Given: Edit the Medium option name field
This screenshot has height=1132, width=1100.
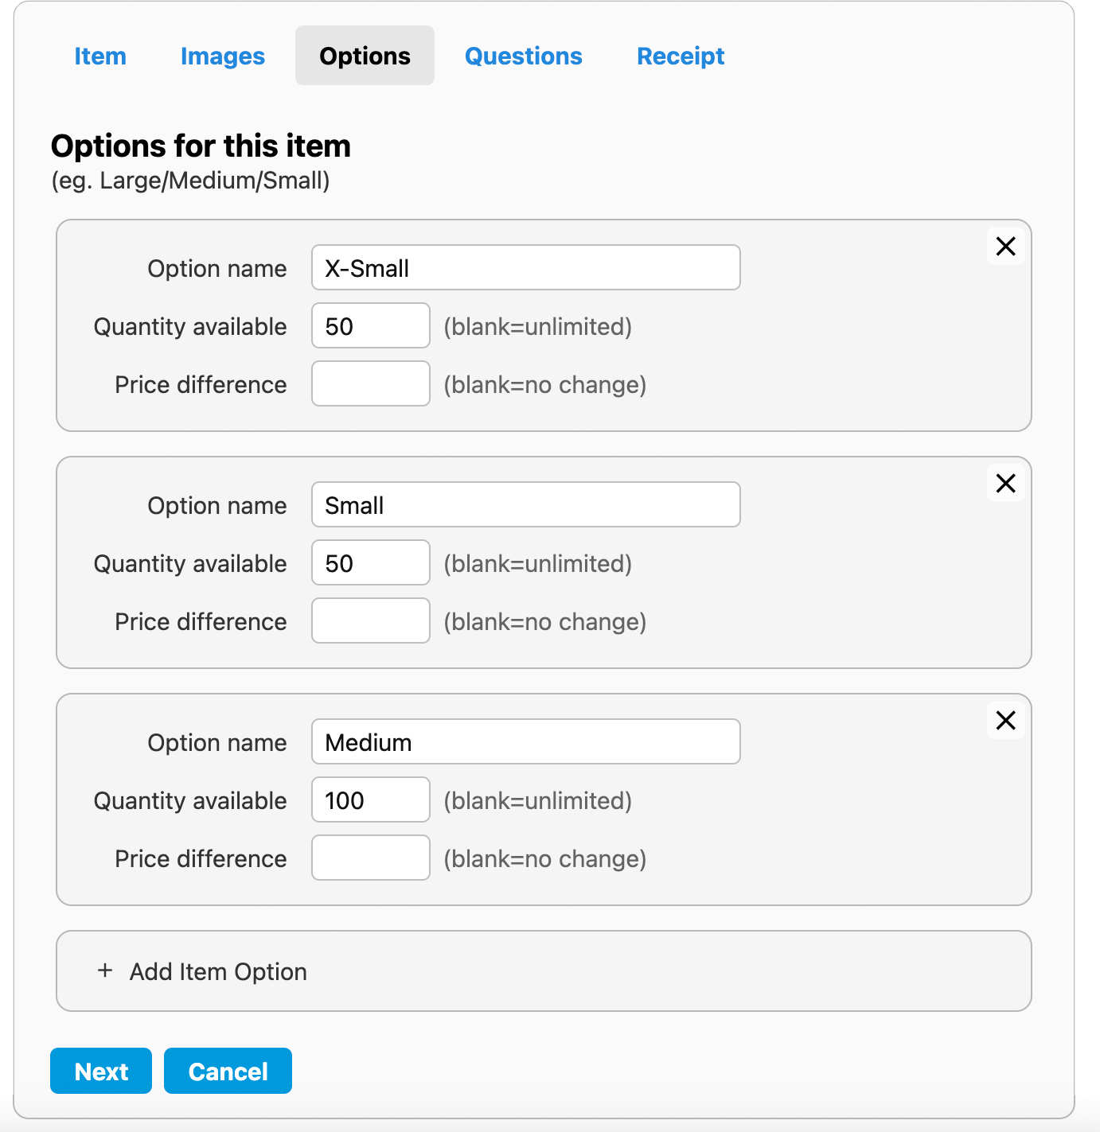Looking at the screenshot, I should [x=525, y=742].
